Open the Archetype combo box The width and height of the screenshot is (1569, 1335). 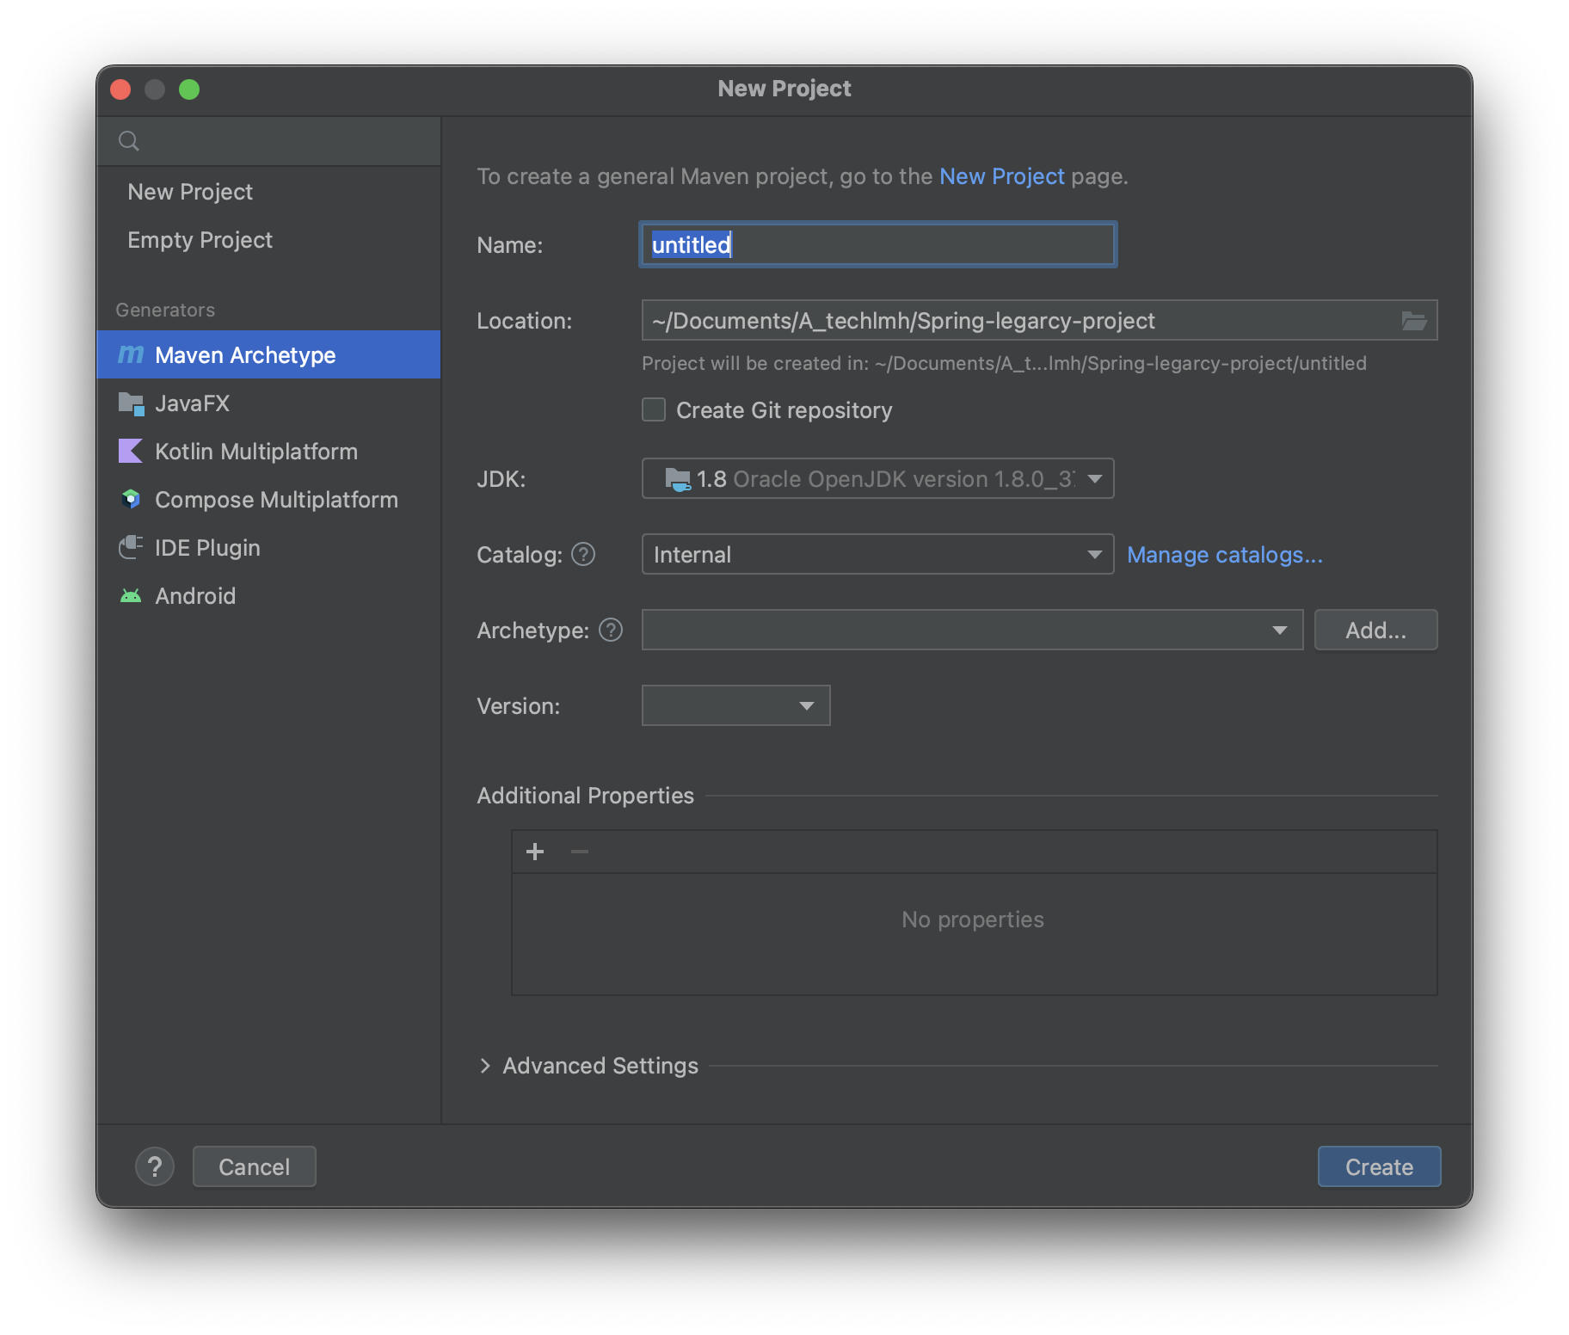click(x=973, y=631)
